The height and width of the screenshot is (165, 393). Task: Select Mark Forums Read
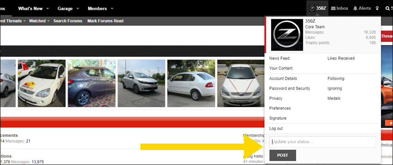[x=105, y=21]
